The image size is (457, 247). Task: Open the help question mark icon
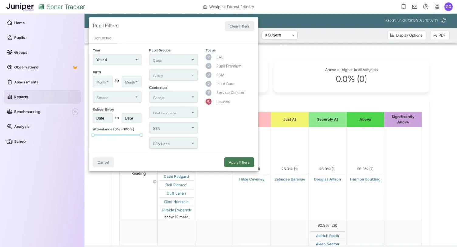[x=426, y=7]
